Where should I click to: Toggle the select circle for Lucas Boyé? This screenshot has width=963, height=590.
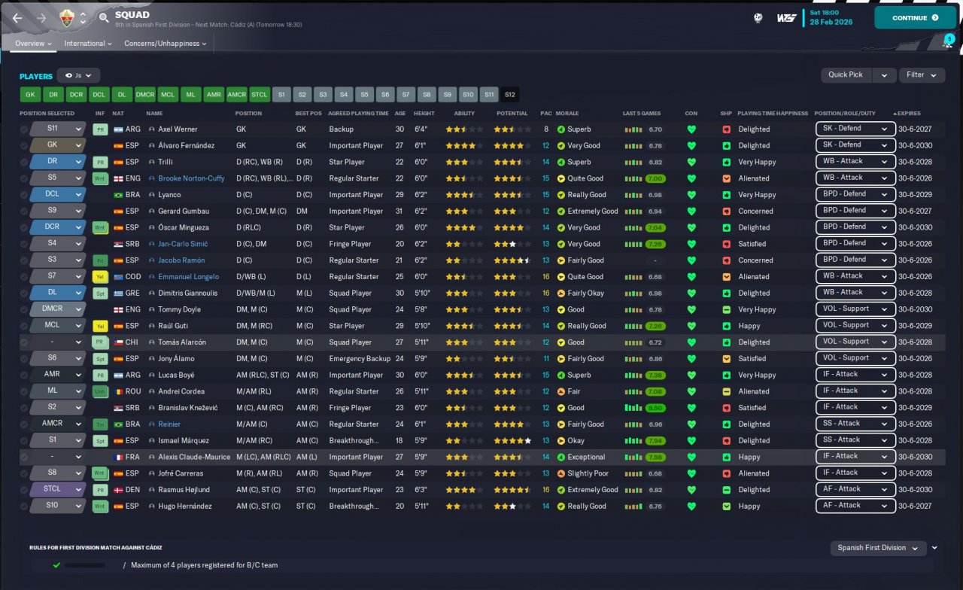pos(24,375)
